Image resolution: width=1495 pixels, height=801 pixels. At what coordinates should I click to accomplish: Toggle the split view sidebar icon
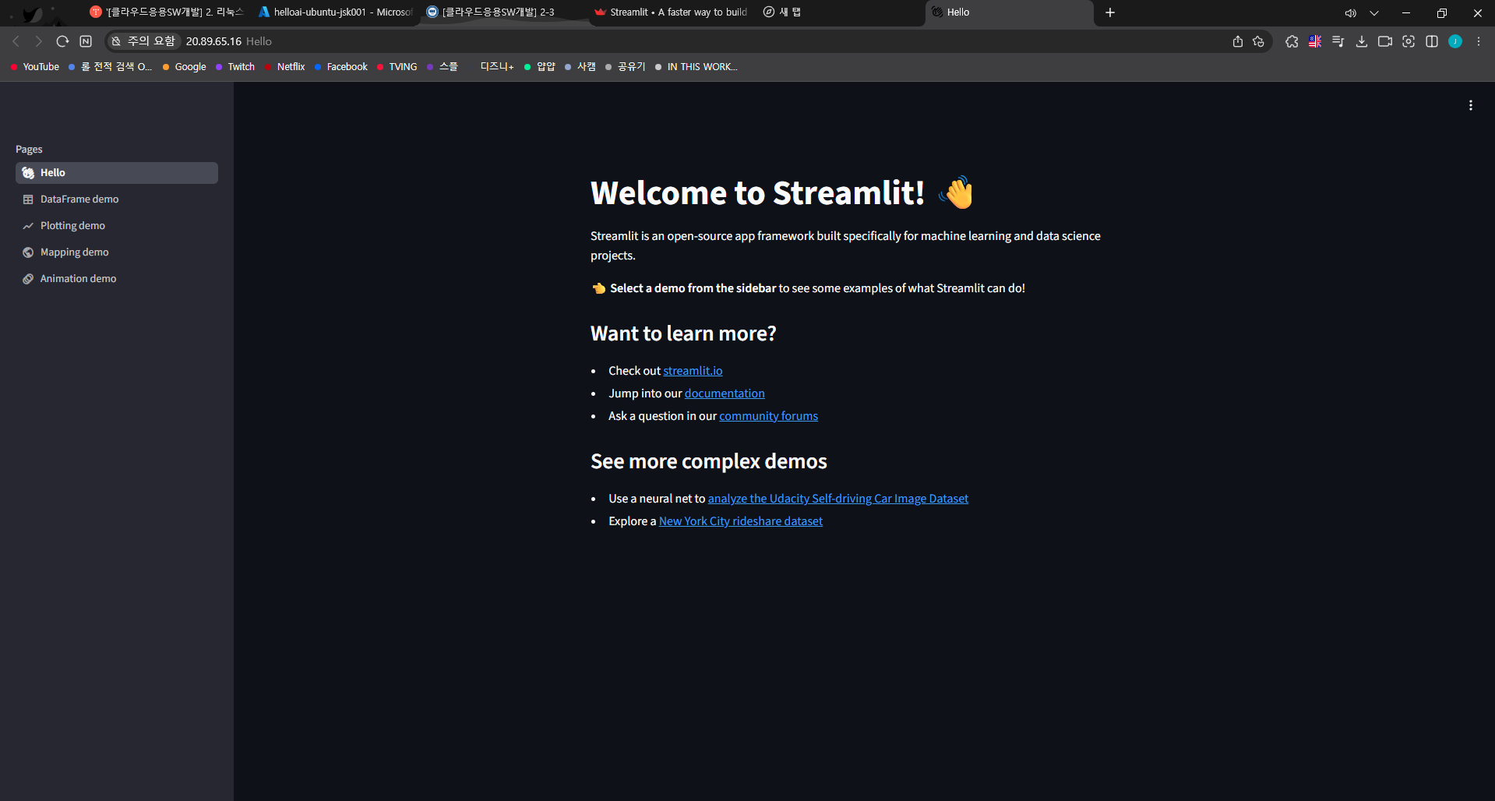[x=1432, y=41]
